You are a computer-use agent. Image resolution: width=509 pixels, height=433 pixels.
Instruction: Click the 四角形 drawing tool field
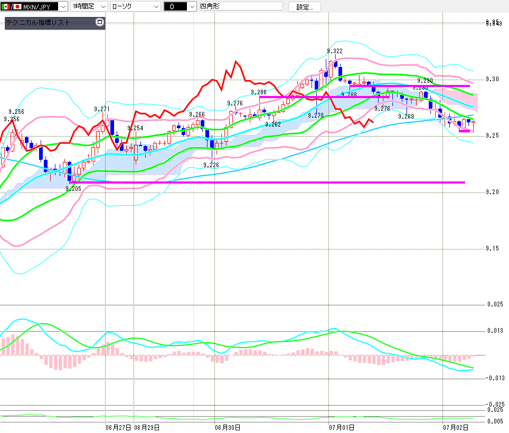[241, 6]
